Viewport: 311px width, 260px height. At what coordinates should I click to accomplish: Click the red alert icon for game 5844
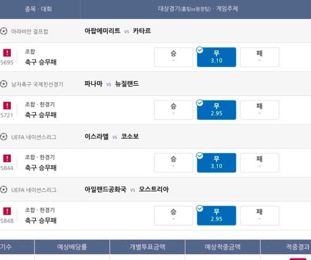pos(7,158)
